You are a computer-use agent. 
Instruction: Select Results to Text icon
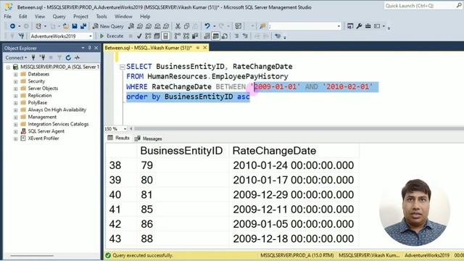pyautogui.click(x=207, y=36)
